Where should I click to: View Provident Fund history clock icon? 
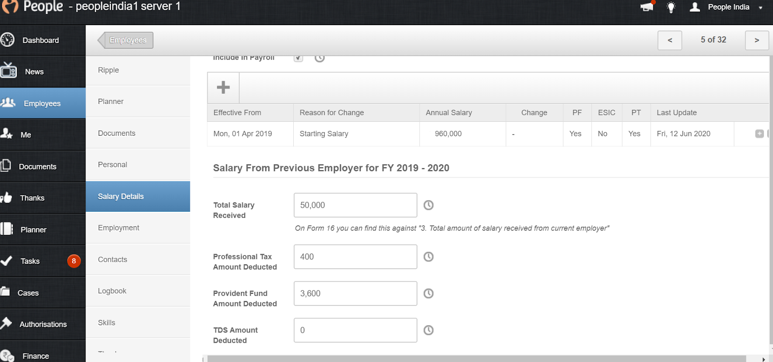tap(429, 293)
